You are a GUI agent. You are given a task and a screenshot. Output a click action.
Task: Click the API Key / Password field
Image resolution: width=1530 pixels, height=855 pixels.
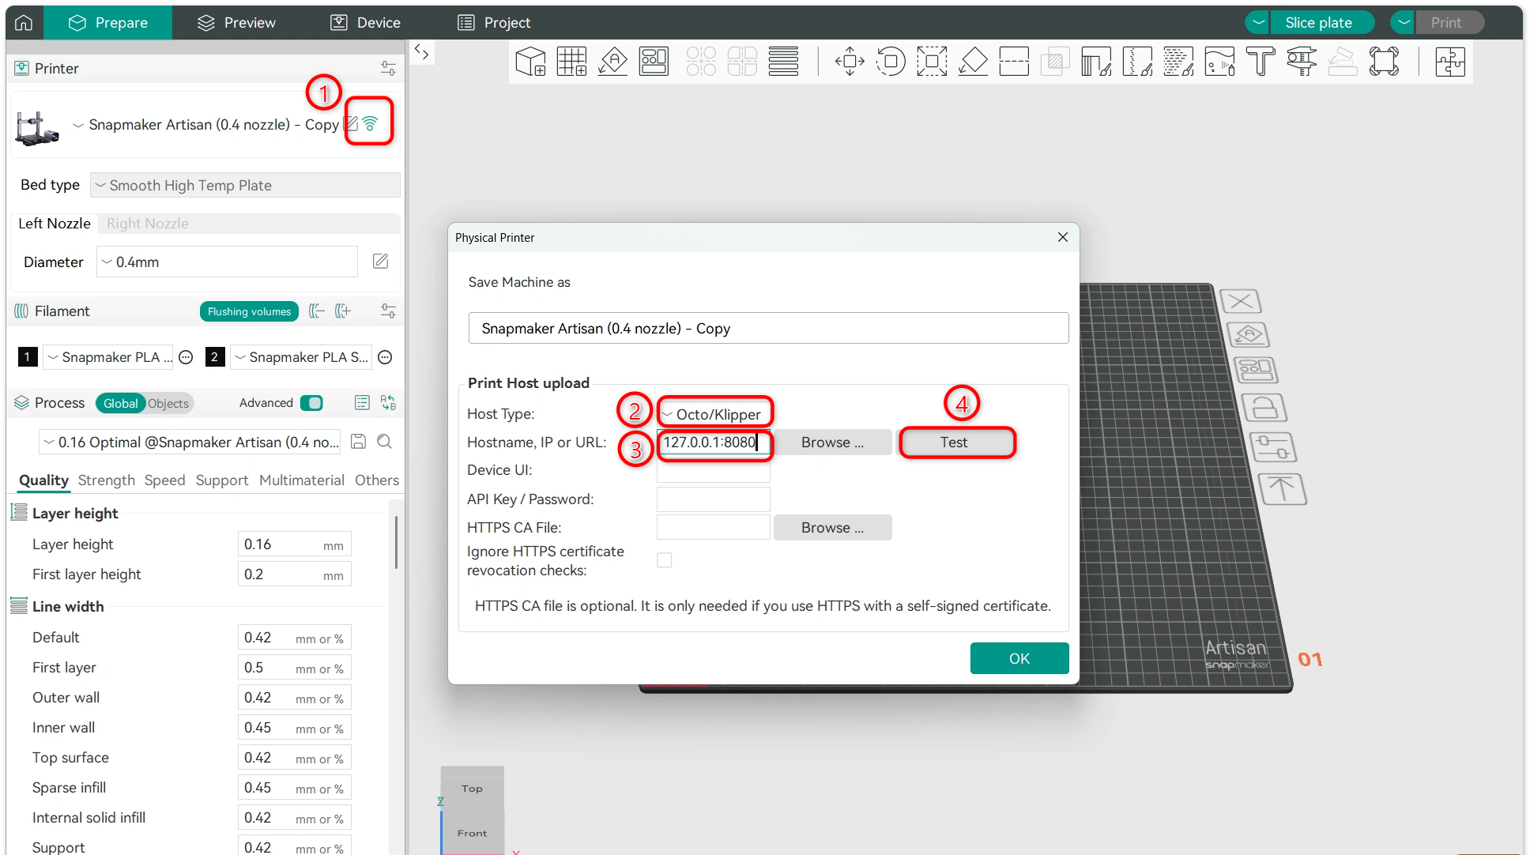click(713, 499)
